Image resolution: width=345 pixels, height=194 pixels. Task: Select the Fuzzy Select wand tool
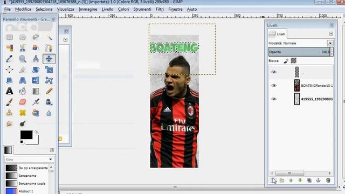[49, 37]
